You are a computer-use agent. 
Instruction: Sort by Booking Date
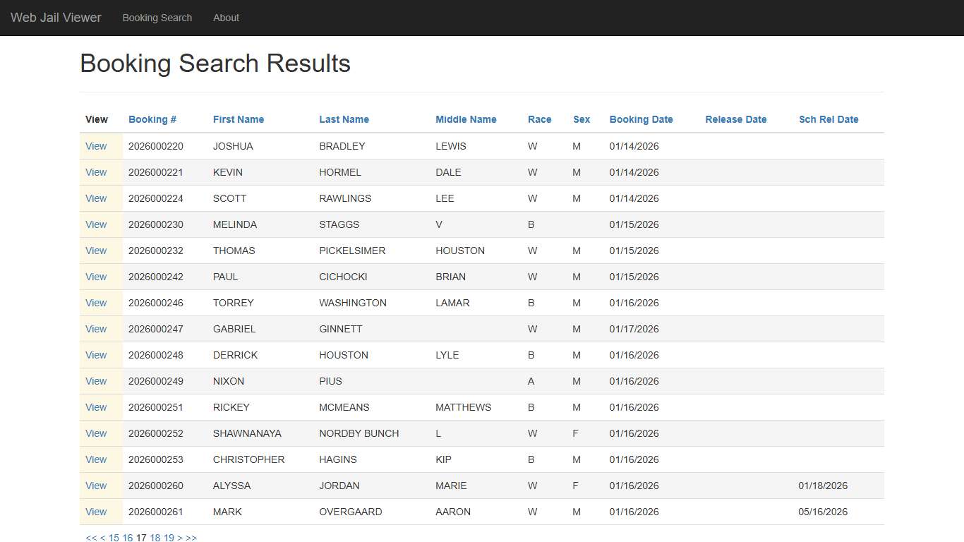(641, 119)
